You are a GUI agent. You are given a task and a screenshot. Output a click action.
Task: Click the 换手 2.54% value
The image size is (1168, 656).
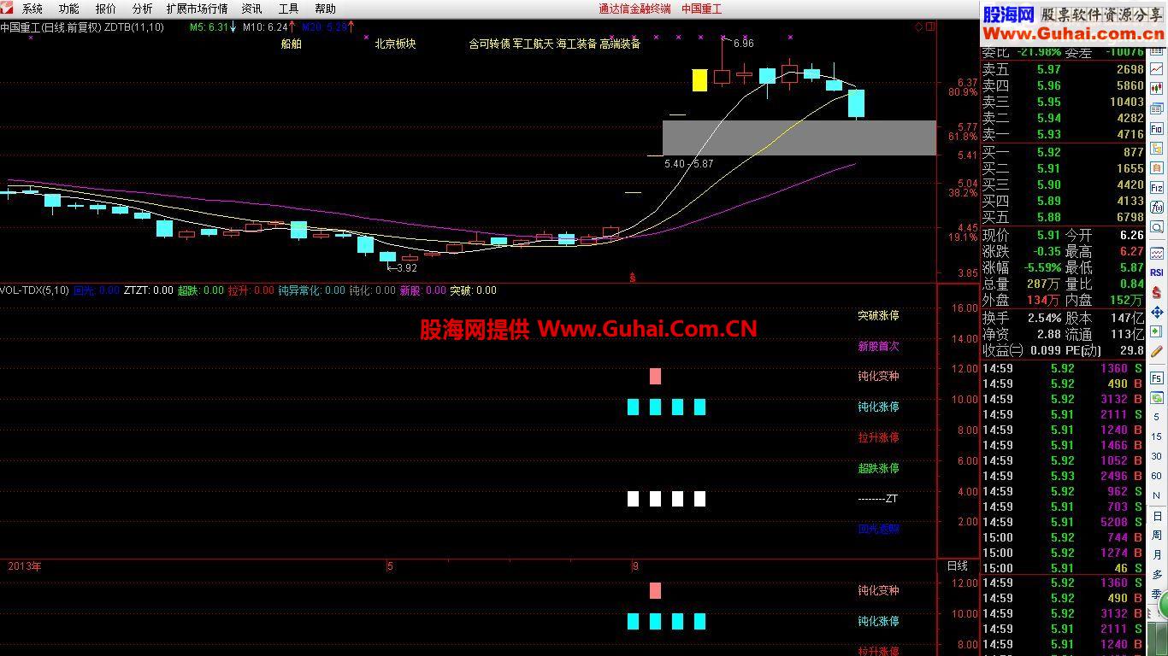pos(1043,318)
